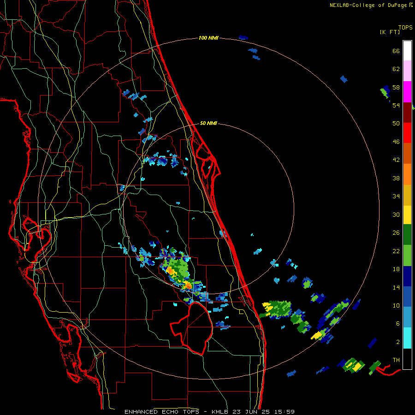Image resolution: width=415 pixels, height=415 pixels.
Task: Click the legend value "14"
Action: point(396,287)
